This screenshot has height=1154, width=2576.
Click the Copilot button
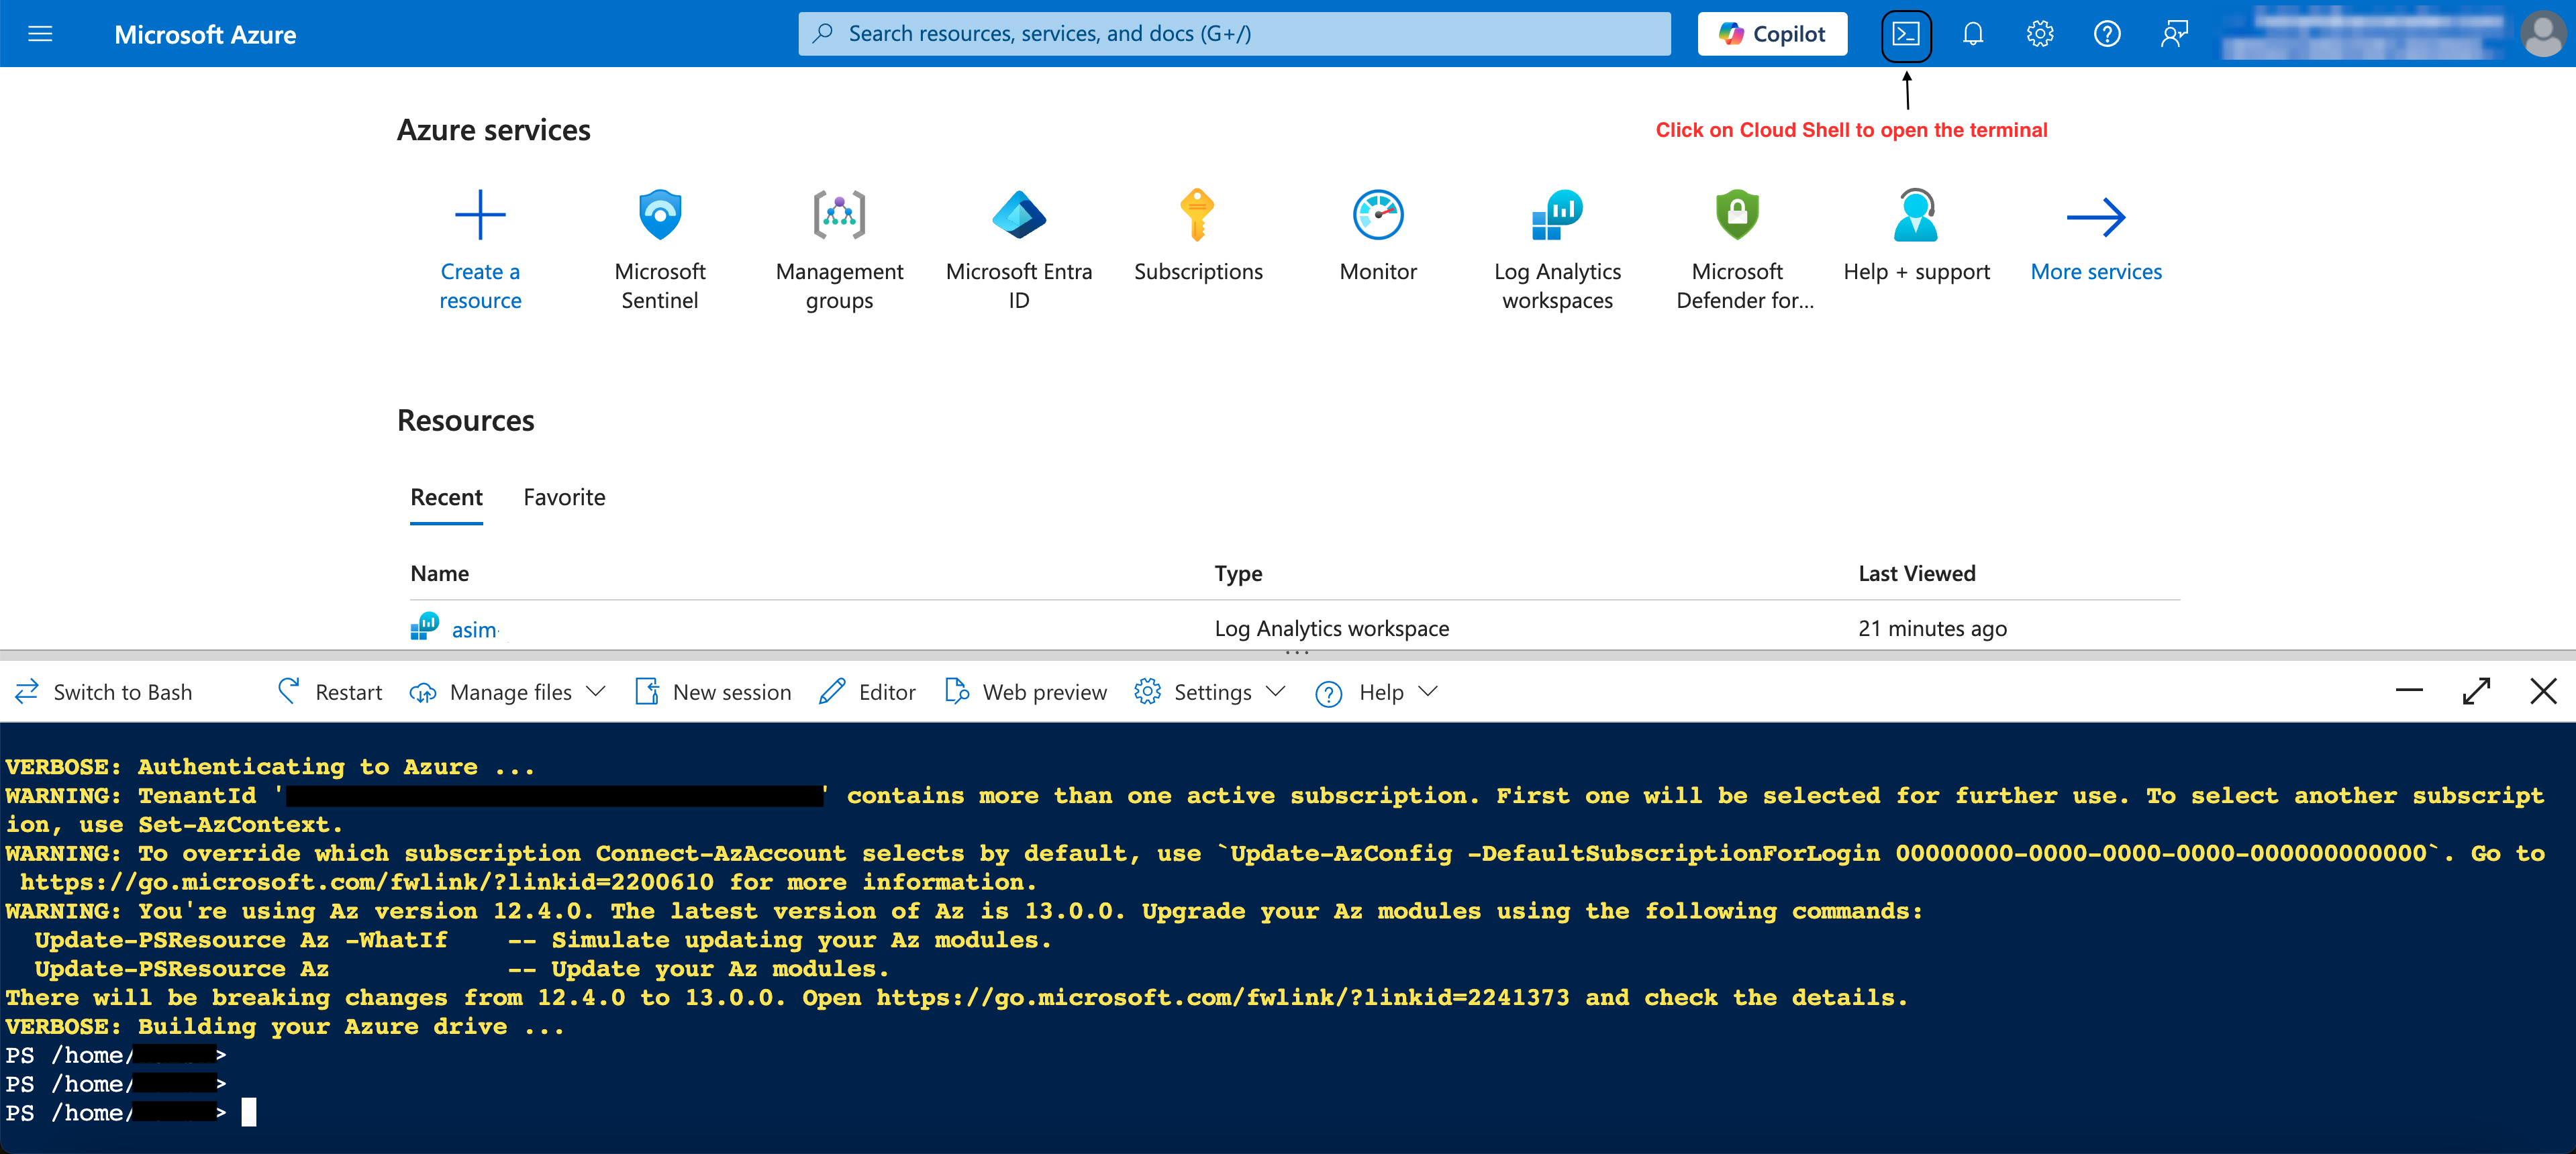point(1771,34)
